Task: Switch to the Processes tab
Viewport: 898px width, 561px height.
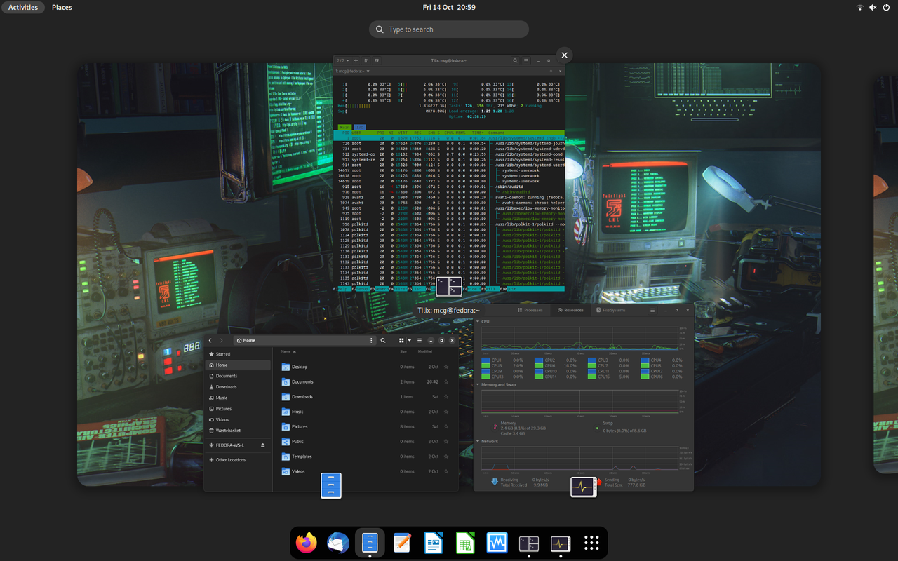Action: click(530, 310)
